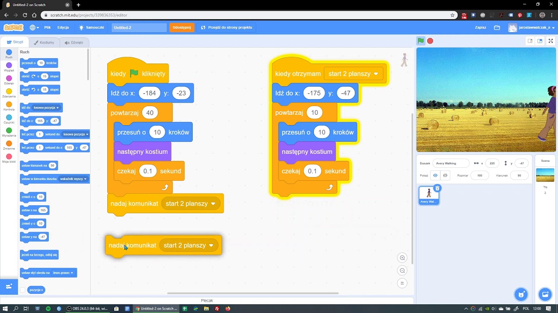Edit the sprite Rozmiar size field

480,176
